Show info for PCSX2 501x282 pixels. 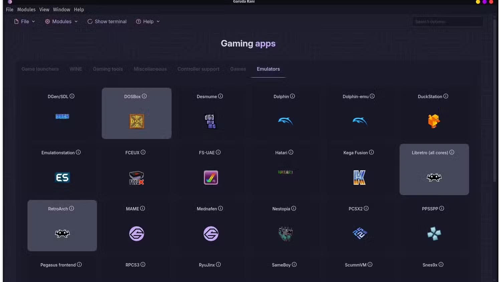[x=366, y=208]
